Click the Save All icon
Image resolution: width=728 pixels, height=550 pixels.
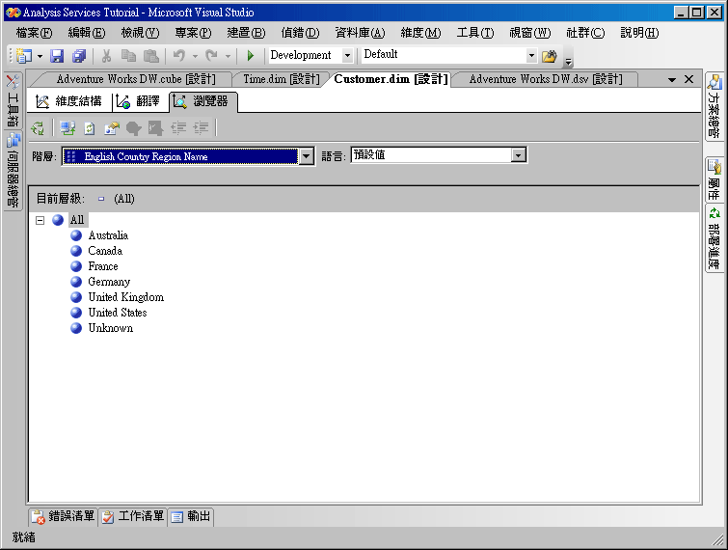click(79, 56)
